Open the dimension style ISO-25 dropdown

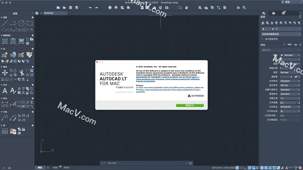[290, 85]
